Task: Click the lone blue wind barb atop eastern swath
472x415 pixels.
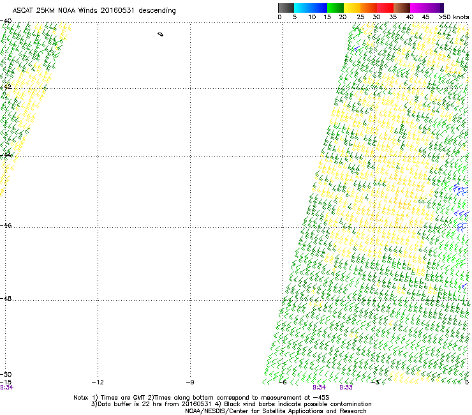Action: click(357, 49)
